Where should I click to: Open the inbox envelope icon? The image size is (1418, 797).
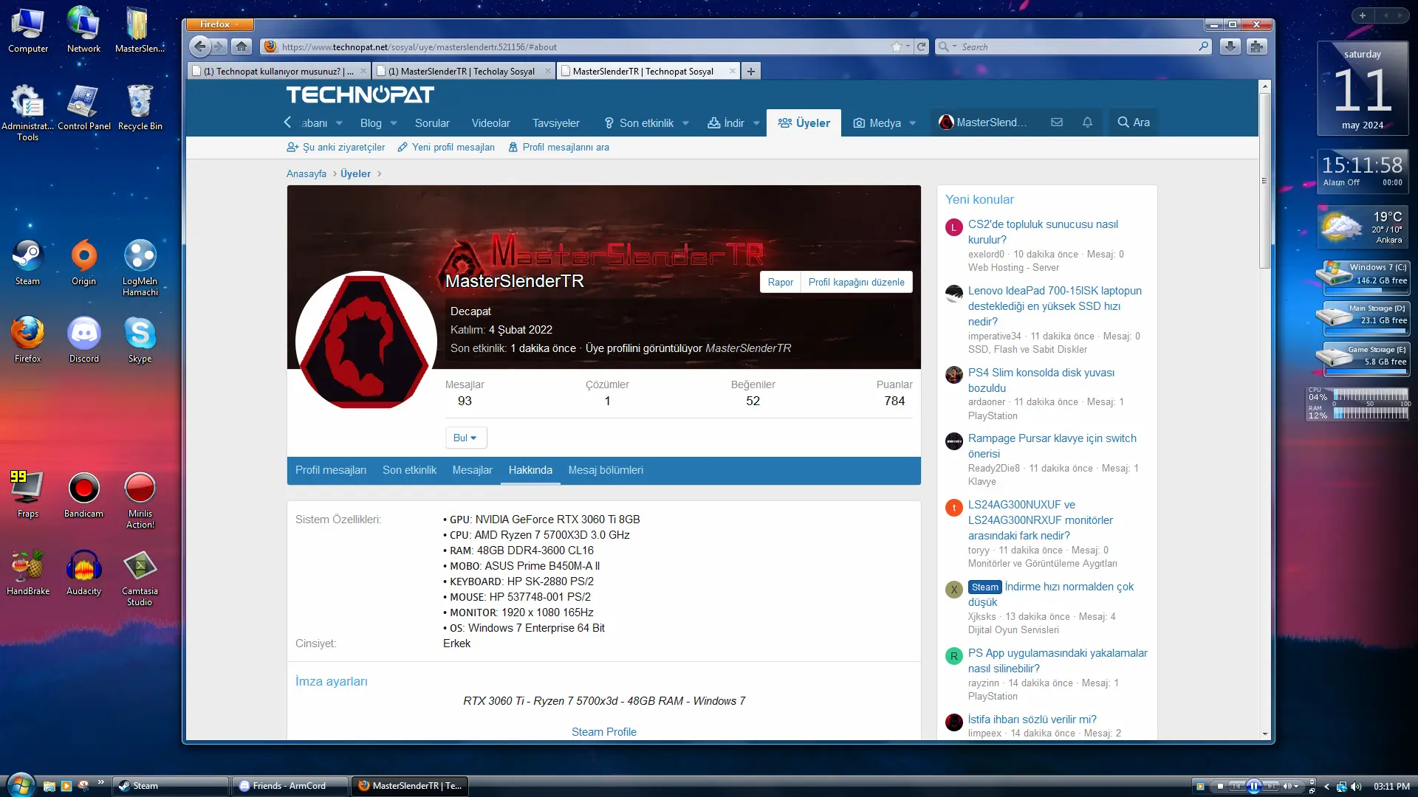[x=1057, y=123]
